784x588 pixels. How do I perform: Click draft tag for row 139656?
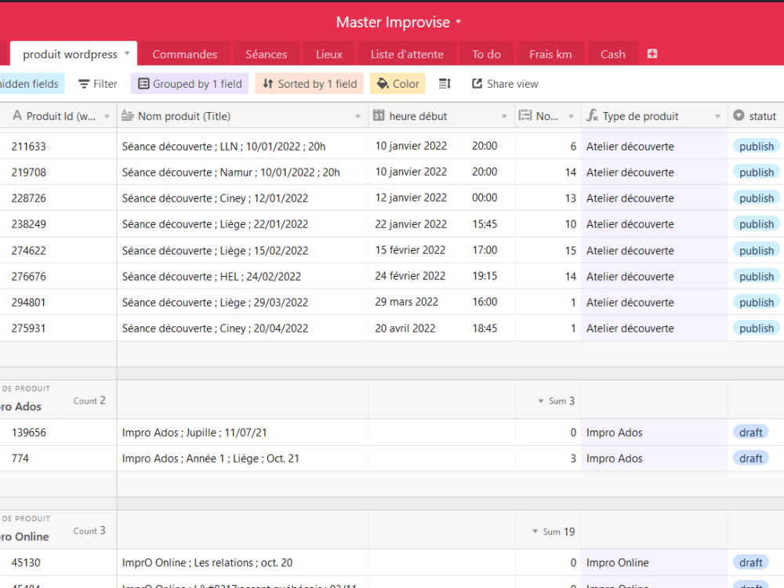pyautogui.click(x=750, y=433)
